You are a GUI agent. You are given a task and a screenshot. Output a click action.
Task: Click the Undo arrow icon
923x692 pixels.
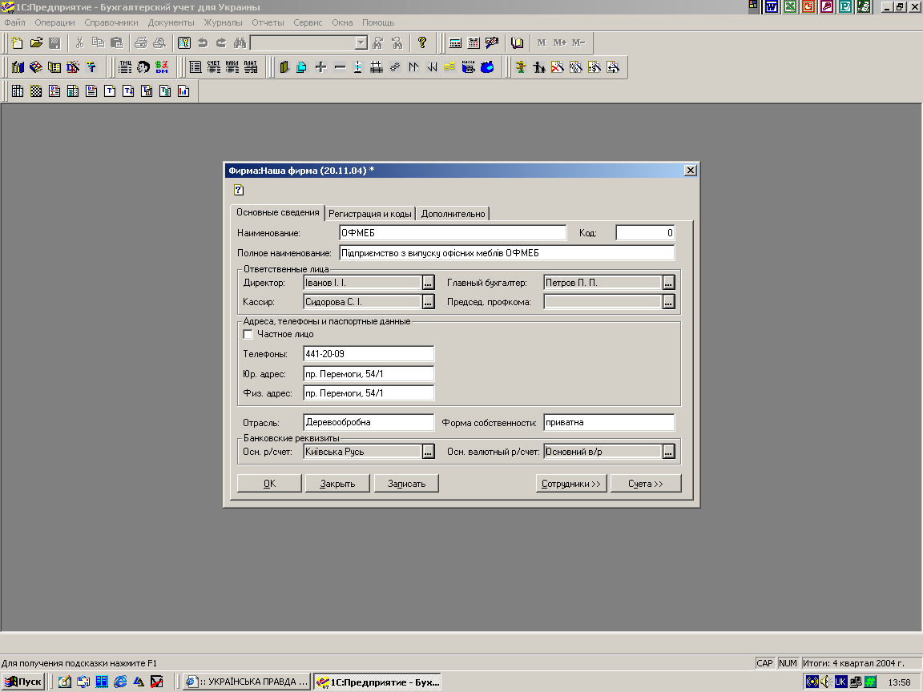203,43
